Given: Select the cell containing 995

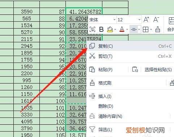Looking at the screenshot, I should pyautogui.click(x=27, y=80).
